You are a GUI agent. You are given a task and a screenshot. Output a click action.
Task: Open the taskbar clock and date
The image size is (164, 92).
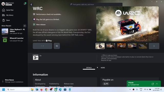pyautogui.click(x=156, y=89)
